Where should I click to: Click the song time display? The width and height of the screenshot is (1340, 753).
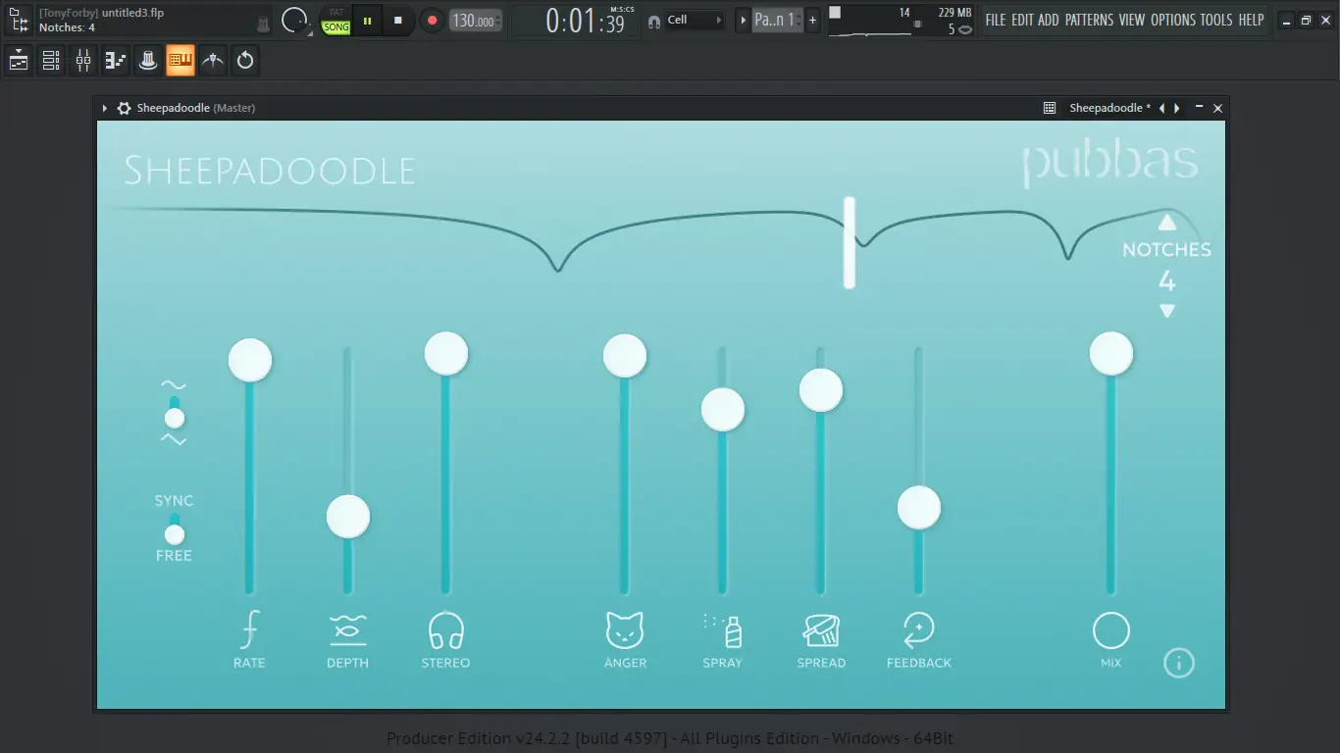tap(586, 21)
